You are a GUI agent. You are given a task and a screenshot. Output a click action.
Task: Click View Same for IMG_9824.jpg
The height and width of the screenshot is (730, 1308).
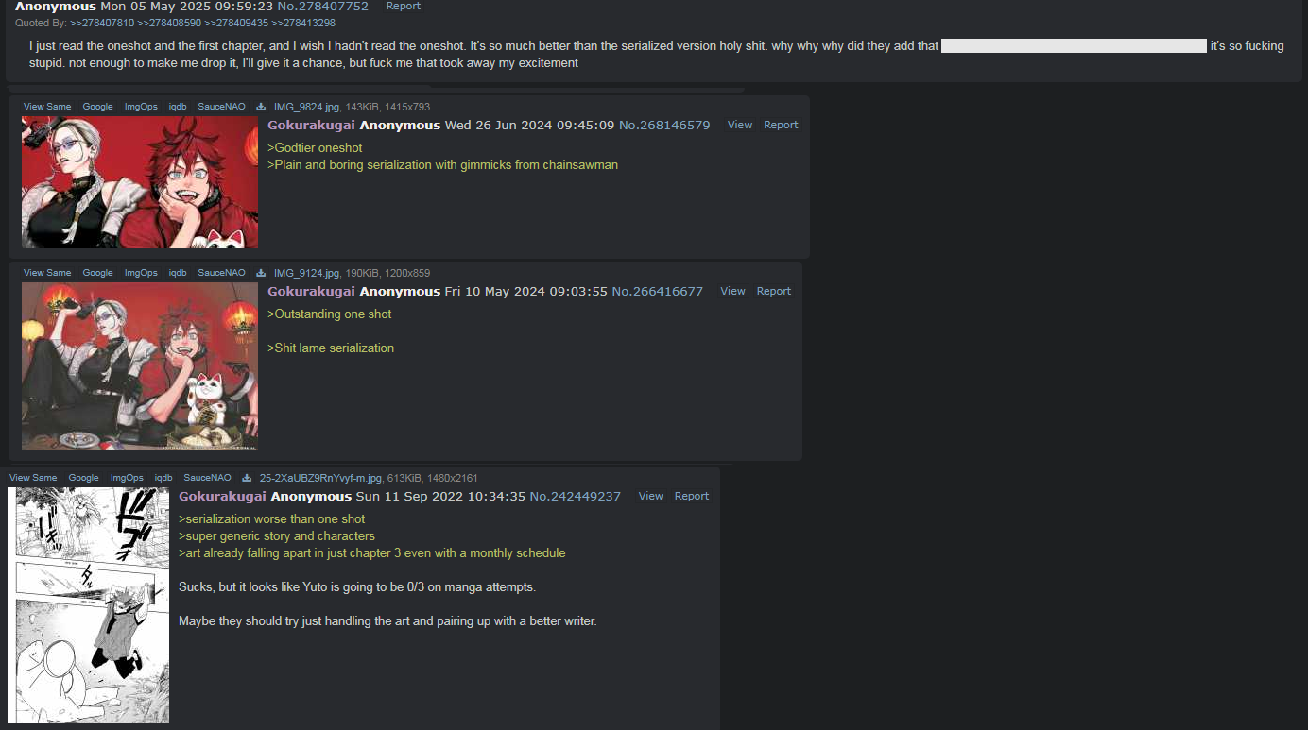pos(47,107)
